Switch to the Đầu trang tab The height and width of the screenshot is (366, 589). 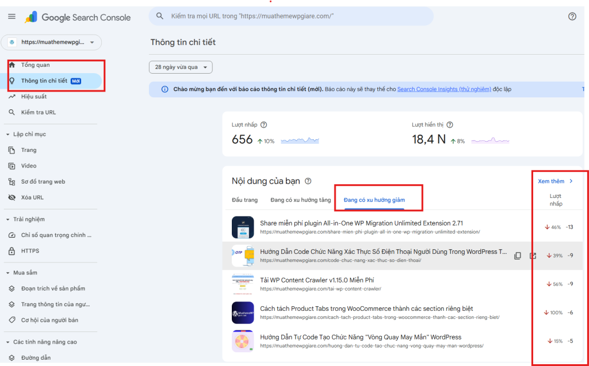coord(245,200)
